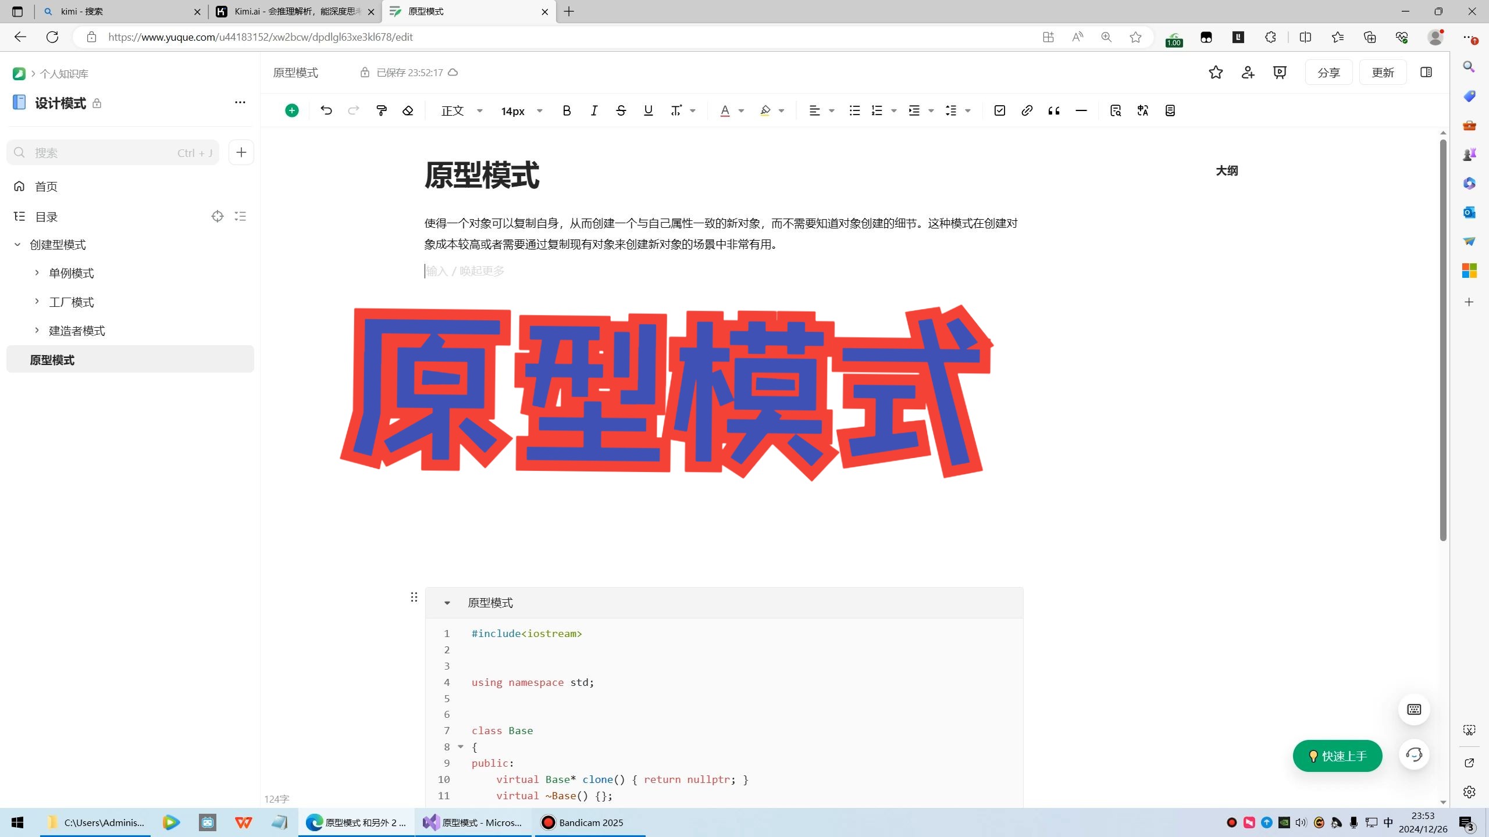Open the paragraph style 正文 dropdown
The height and width of the screenshot is (837, 1489).
coord(462,110)
